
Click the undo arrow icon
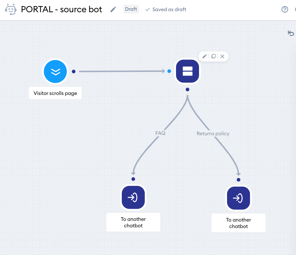coord(291,33)
